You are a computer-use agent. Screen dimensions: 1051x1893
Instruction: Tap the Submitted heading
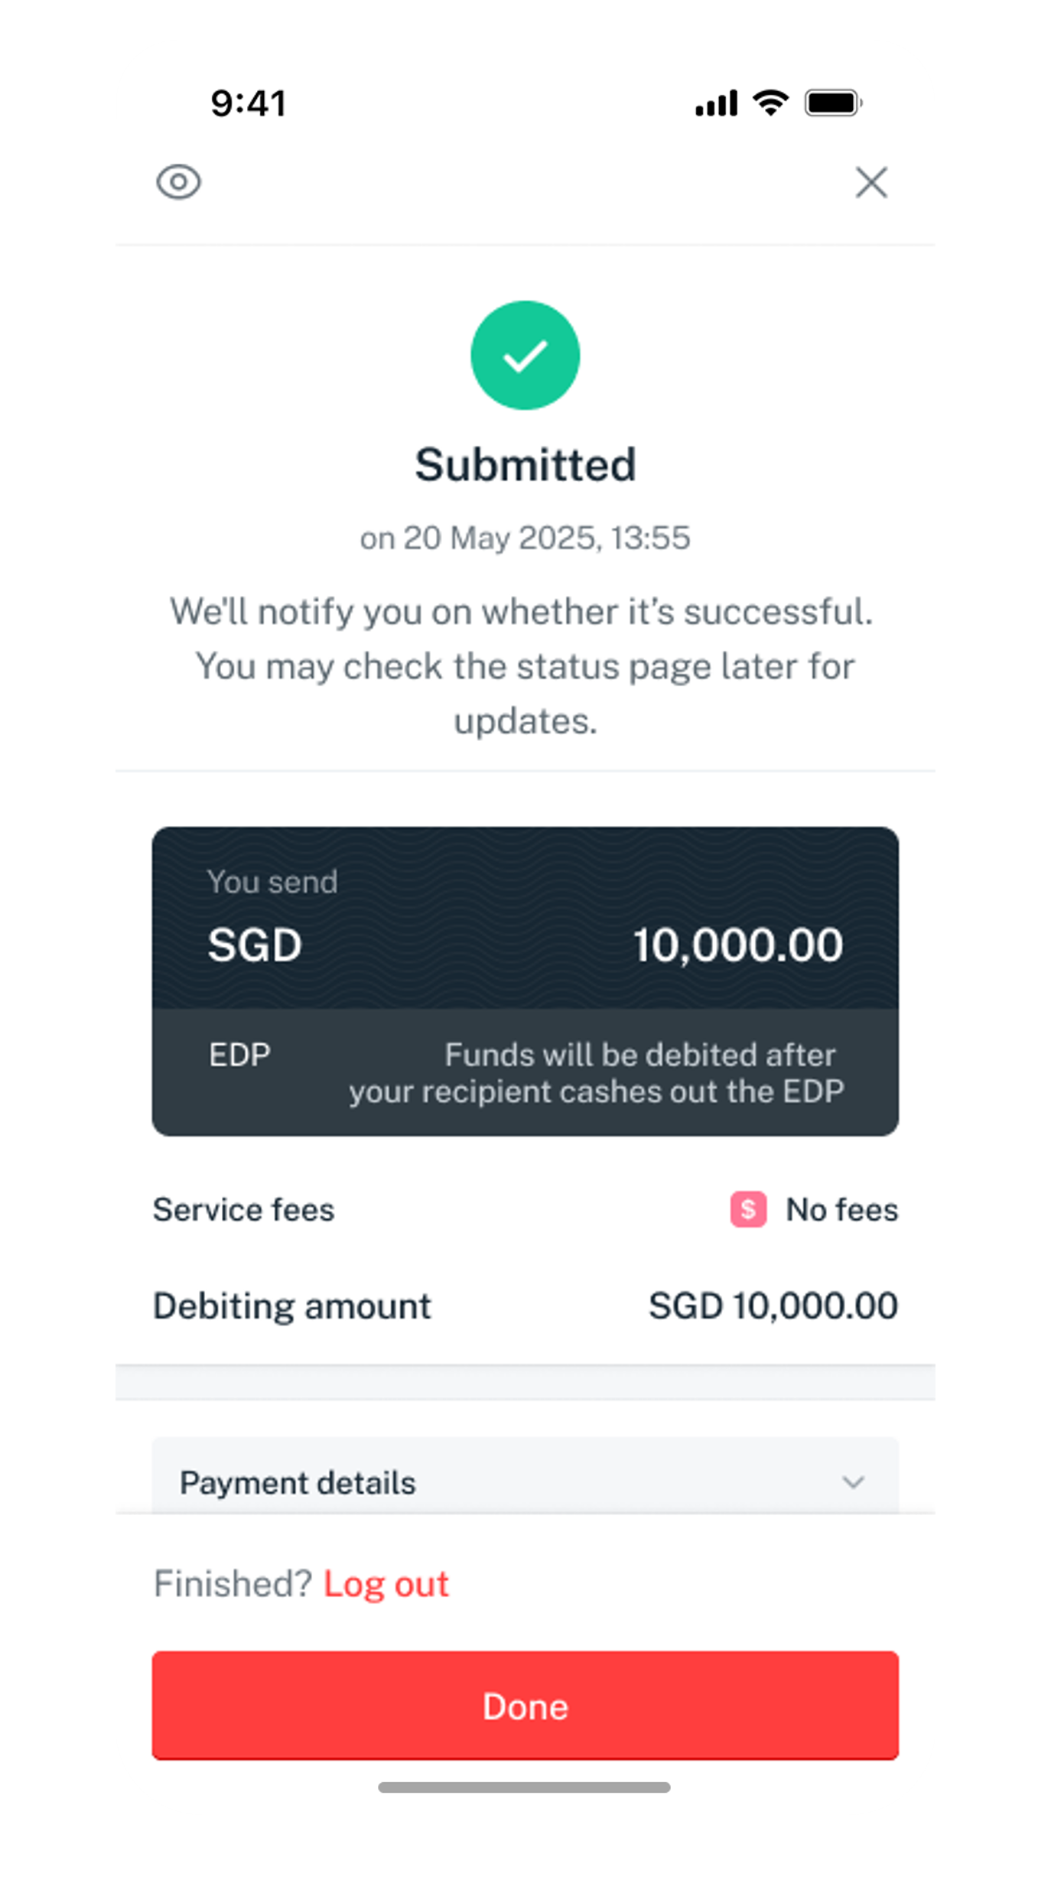click(525, 464)
